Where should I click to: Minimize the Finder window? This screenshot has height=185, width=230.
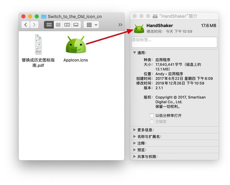(30, 16)
